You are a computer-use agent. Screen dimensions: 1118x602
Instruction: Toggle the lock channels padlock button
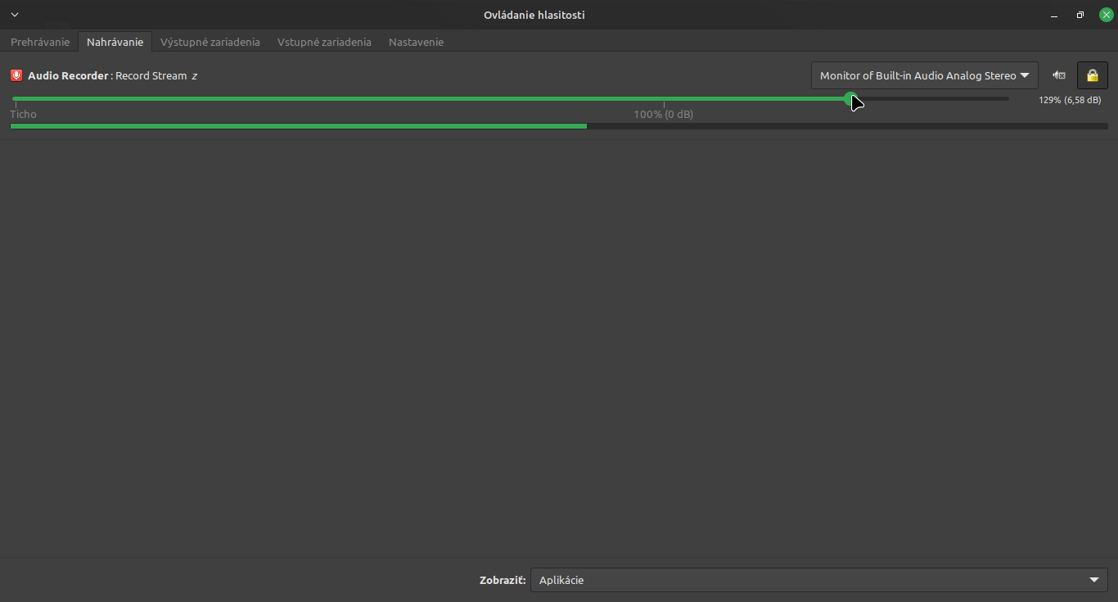[1092, 75]
